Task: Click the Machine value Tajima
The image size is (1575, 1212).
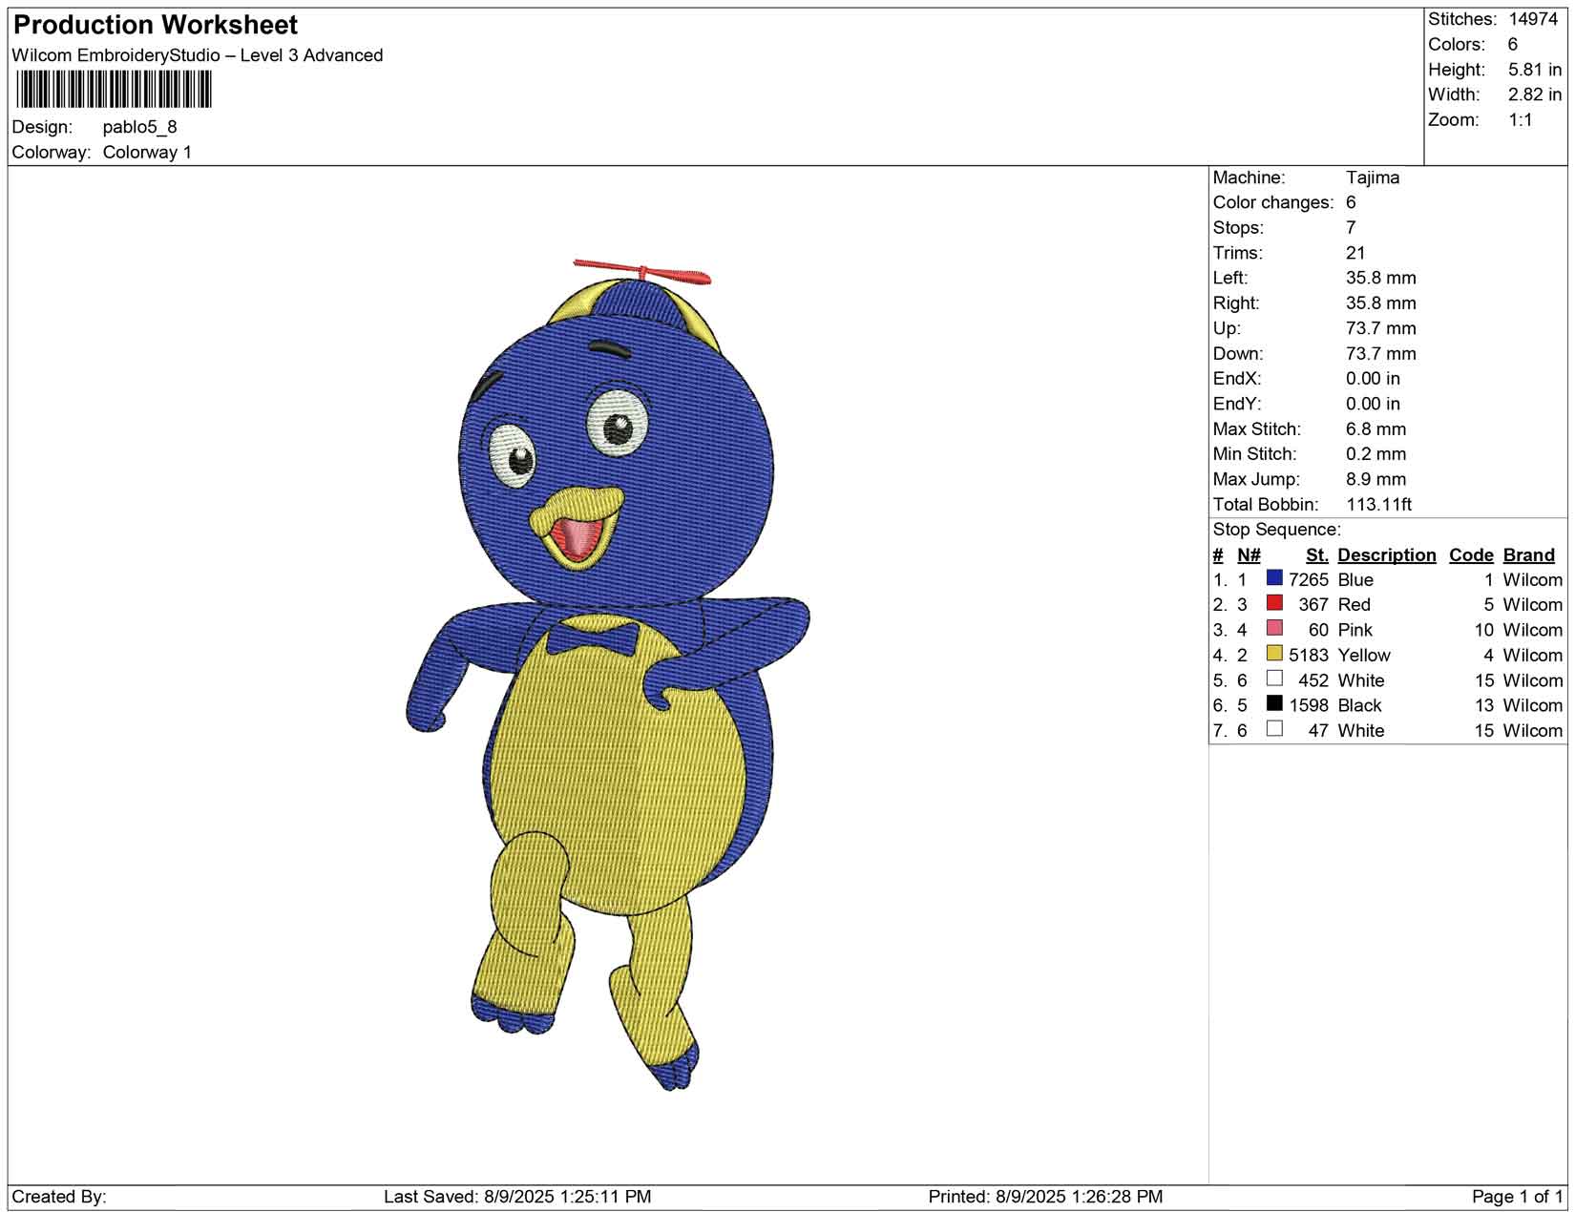Action: tap(1373, 178)
